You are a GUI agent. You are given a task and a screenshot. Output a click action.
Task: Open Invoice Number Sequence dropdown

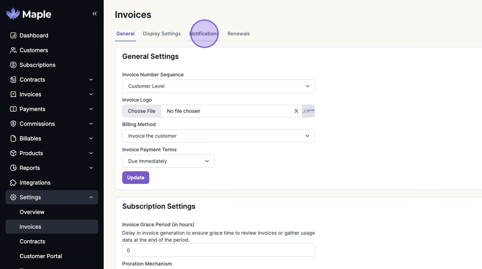click(218, 86)
